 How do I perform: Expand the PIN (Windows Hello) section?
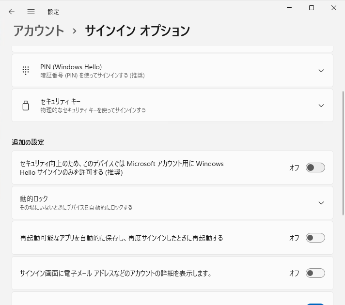(321, 71)
